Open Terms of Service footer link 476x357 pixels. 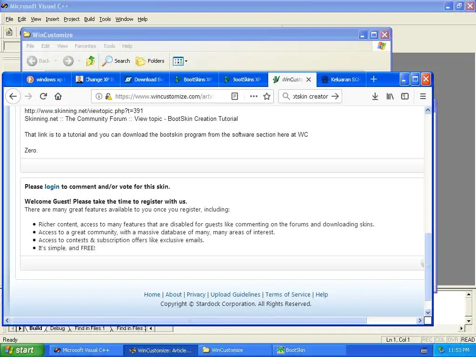[288, 294]
